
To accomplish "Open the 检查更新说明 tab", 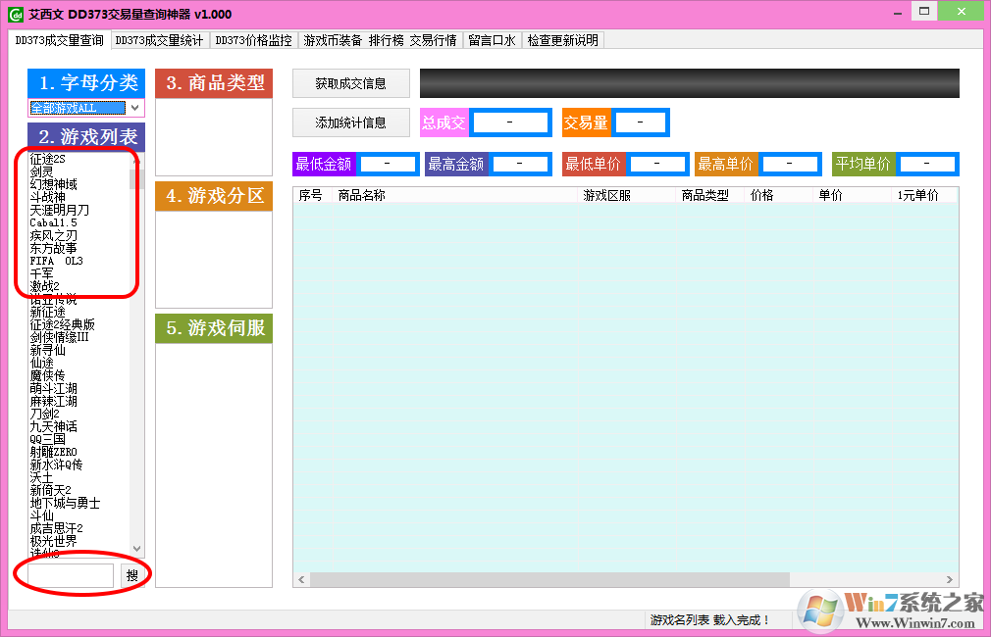I will pyautogui.click(x=562, y=40).
